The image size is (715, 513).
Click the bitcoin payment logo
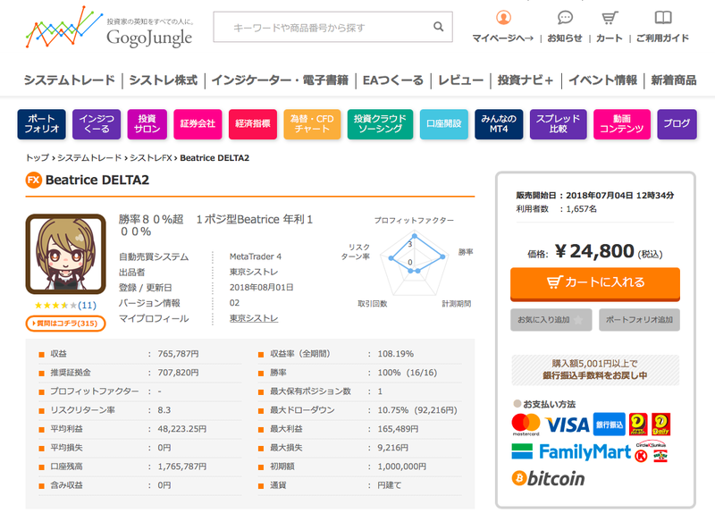[548, 478]
